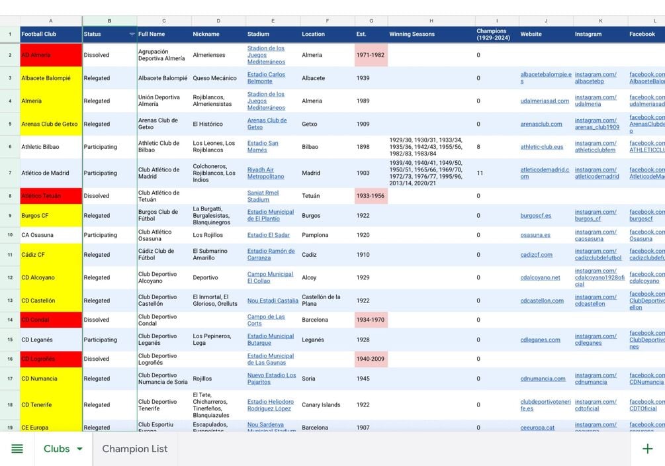Open athletic-club.eus website link

541,147
